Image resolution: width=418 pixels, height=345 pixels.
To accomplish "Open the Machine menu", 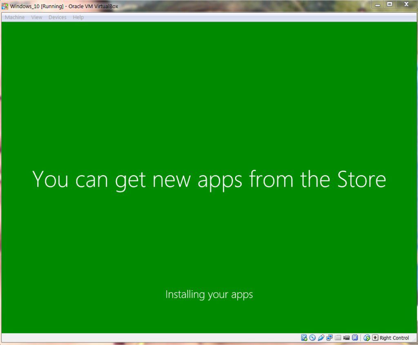I will coord(15,17).
